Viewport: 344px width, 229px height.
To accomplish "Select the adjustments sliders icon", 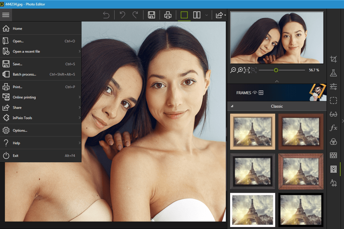I will click(333, 86).
